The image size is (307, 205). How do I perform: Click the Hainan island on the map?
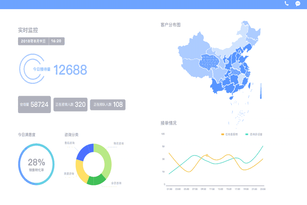point(231,97)
